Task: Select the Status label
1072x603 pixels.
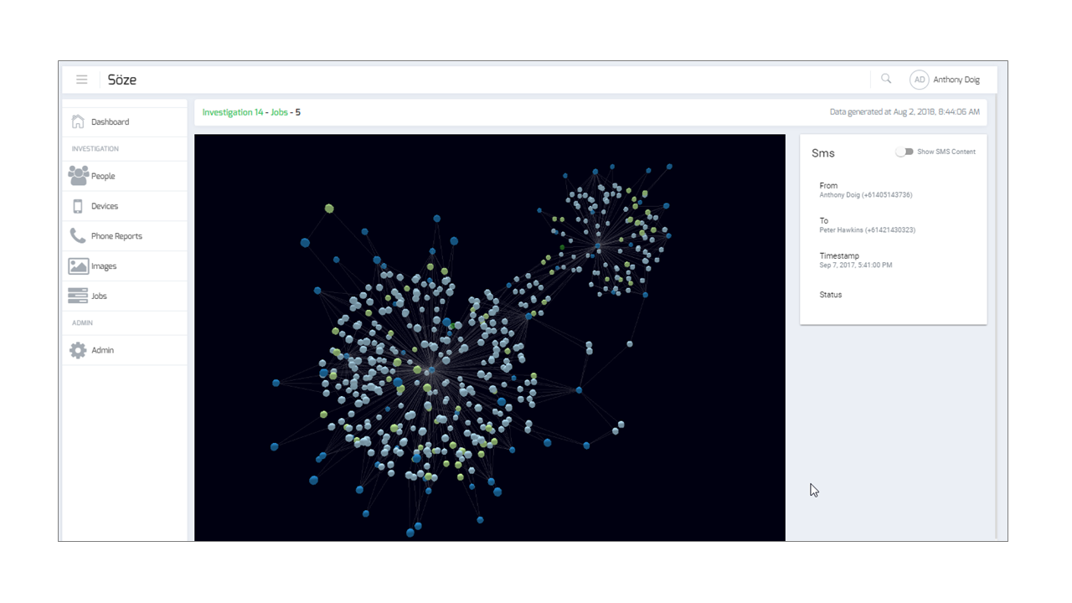Action: 831,295
